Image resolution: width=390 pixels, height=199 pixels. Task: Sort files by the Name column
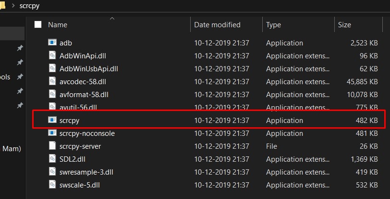[x=58, y=25]
